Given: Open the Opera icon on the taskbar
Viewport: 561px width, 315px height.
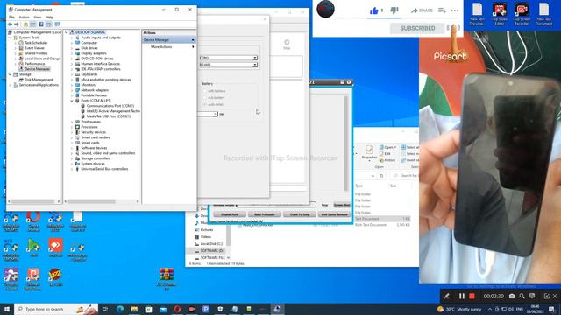Looking at the screenshot, I should click(x=177, y=309).
